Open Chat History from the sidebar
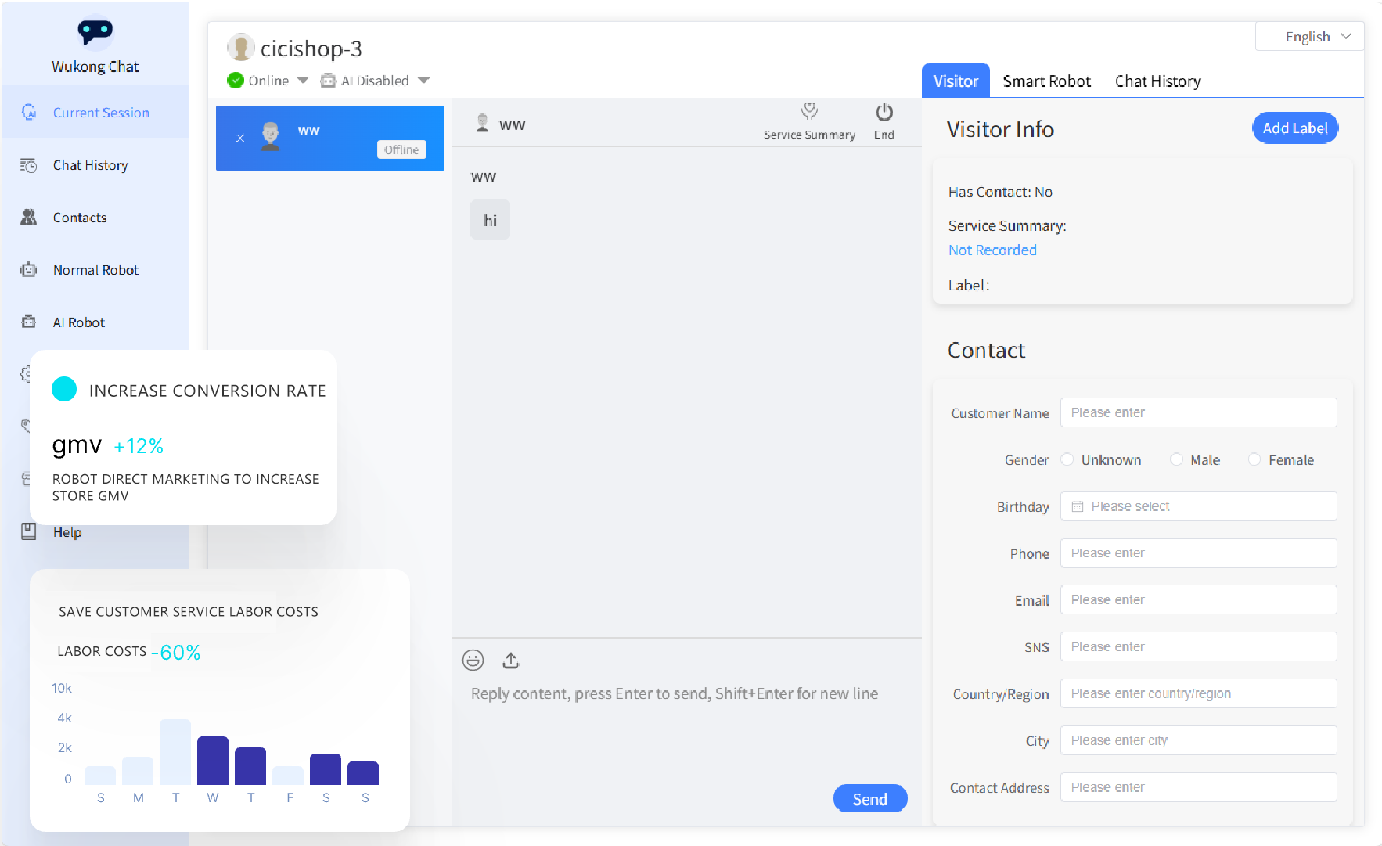Viewport: 1382px width, 846px height. click(x=90, y=165)
